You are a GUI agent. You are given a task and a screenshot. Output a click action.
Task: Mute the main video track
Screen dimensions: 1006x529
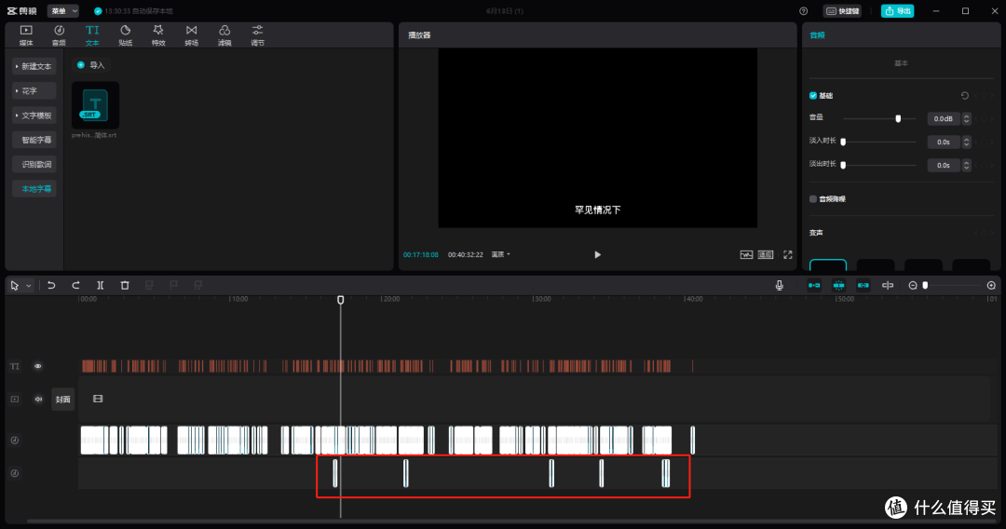click(x=38, y=399)
